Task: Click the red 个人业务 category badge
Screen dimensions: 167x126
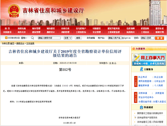Action: click(x=136, y=81)
